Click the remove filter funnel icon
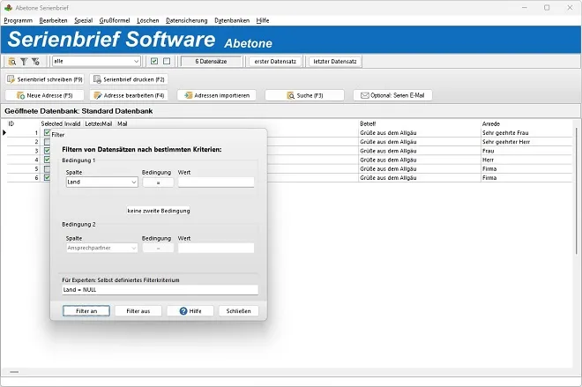Viewport: 582px width, 387px height. coord(35,62)
